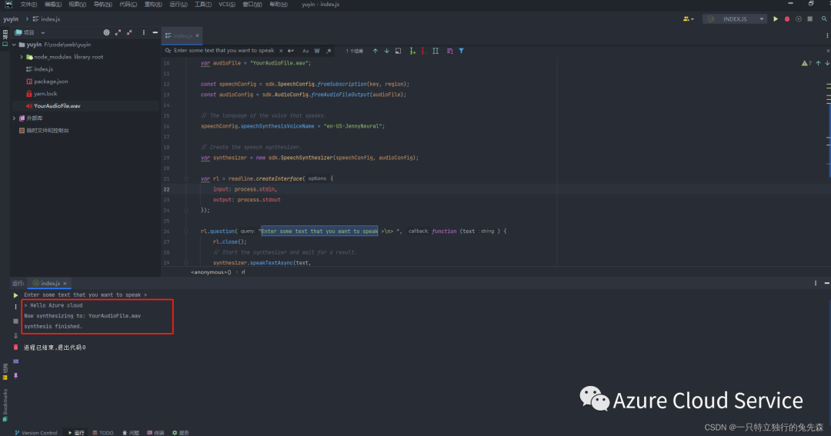This screenshot has width=831, height=436.
Task: Open the INDEX.JS run configuration dropdown
Action: pos(735,19)
